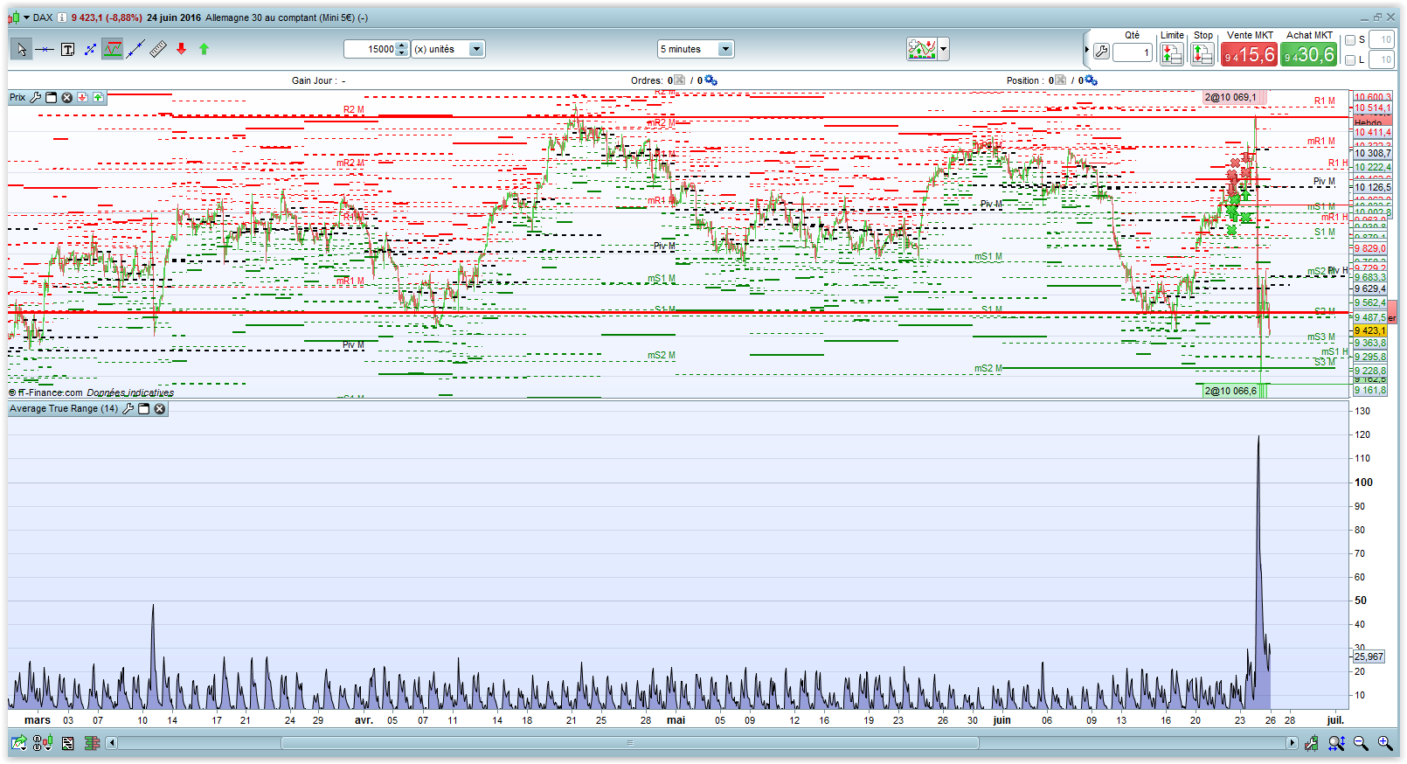Click the horizontal zoom fit icon
Image resolution: width=1407 pixels, height=764 pixels.
(1337, 743)
